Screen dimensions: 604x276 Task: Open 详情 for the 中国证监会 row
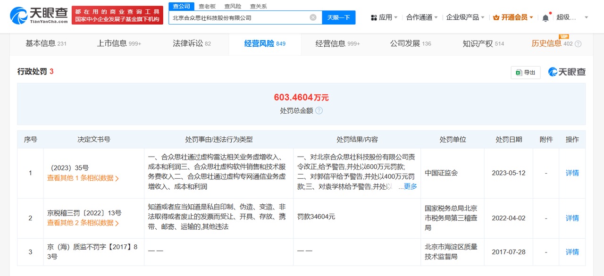click(572, 173)
